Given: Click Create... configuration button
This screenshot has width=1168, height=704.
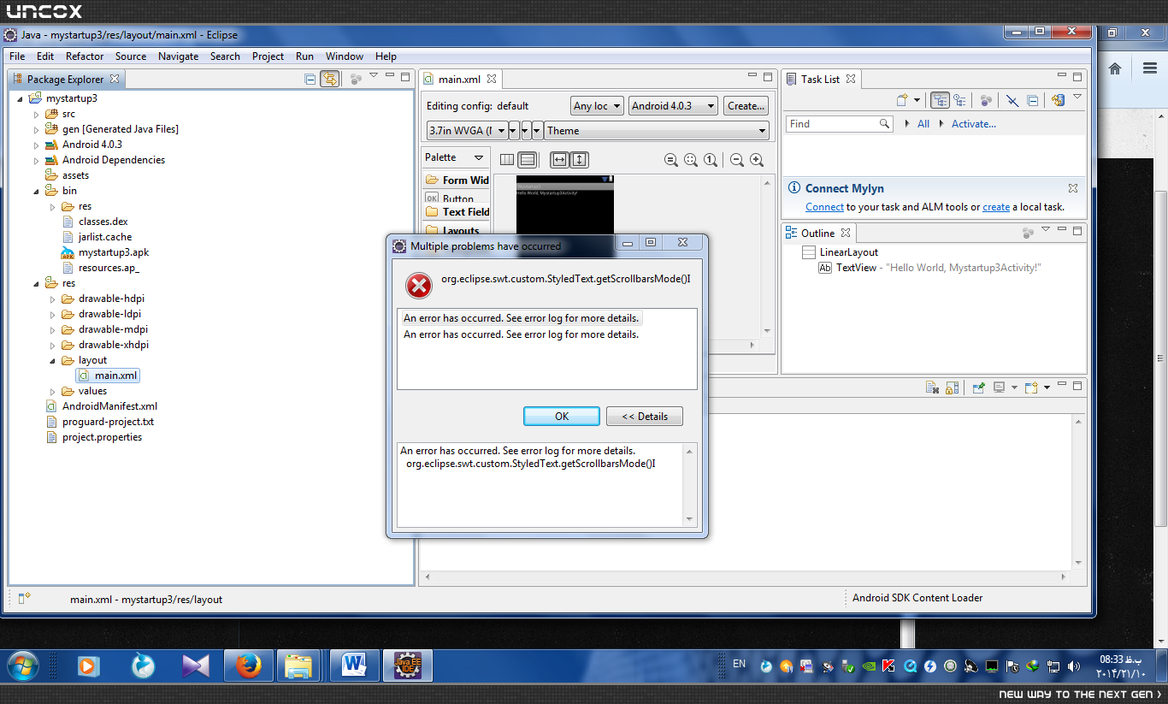Looking at the screenshot, I should pyautogui.click(x=746, y=106).
